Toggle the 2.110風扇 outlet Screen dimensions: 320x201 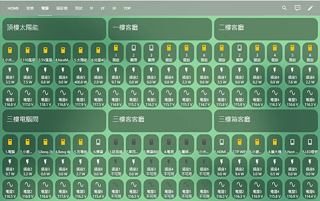coord(28,52)
